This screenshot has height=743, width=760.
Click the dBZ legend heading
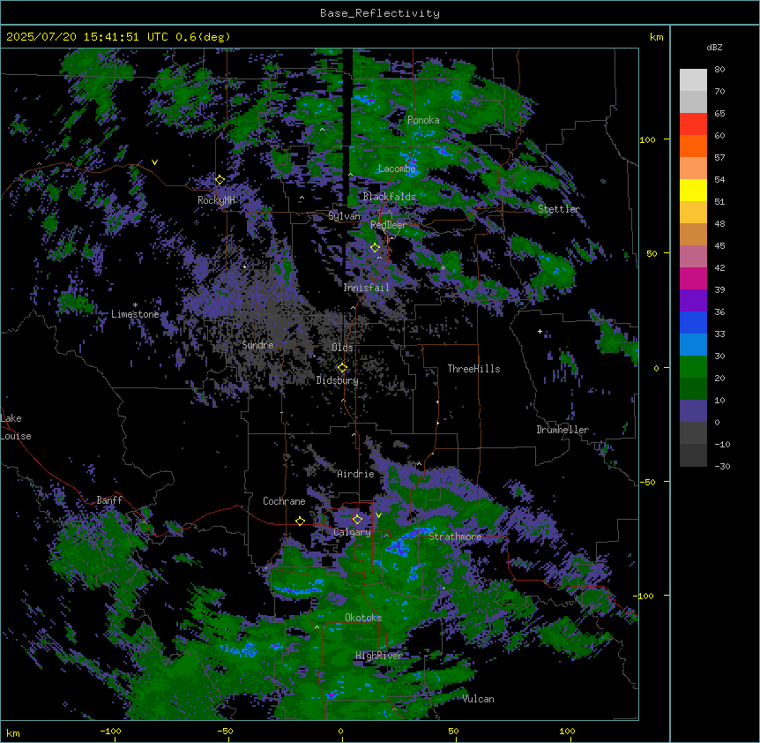[714, 48]
